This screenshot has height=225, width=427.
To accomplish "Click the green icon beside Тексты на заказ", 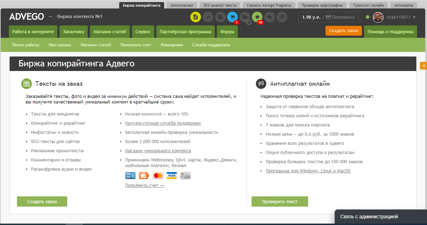I will tap(26, 84).
